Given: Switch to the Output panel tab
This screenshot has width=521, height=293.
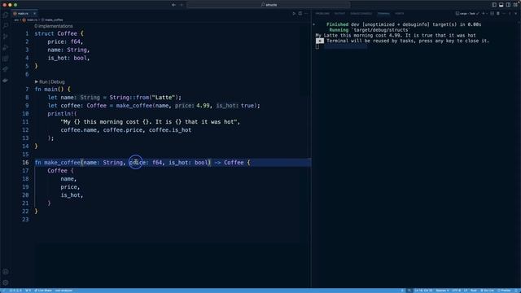Looking at the screenshot, I should pos(339,13).
